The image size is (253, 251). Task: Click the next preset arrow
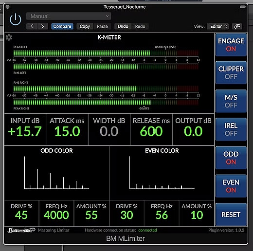(42, 26)
